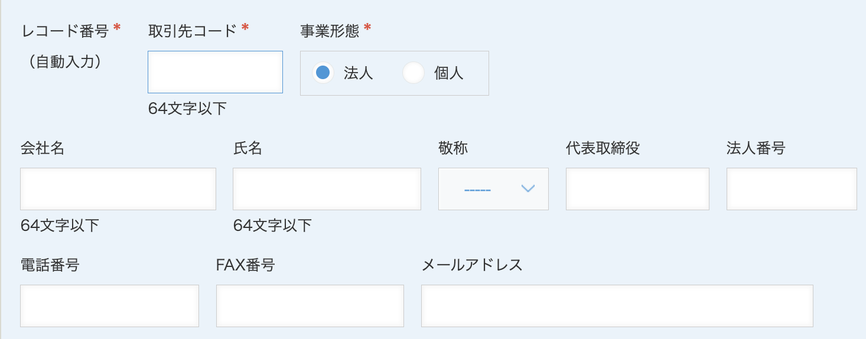This screenshot has height=339, width=866.
Task: Click the 取引先コード input field
Action: (x=215, y=72)
